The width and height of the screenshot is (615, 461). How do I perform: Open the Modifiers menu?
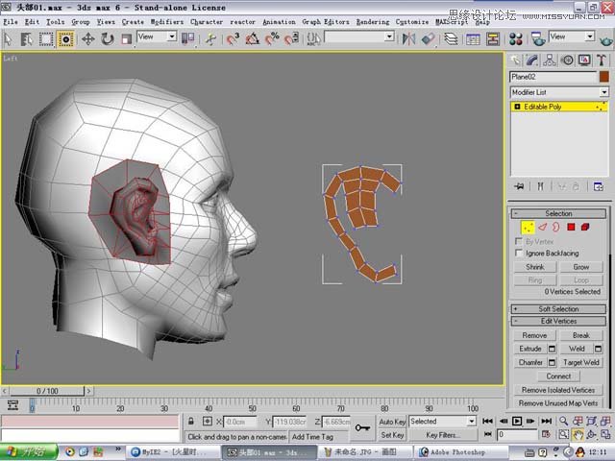pyautogui.click(x=167, y=22)
